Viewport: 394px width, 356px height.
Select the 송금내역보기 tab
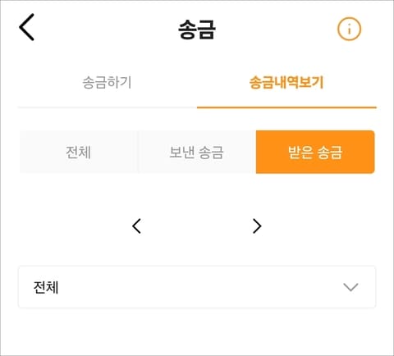(x=286, y=83)
